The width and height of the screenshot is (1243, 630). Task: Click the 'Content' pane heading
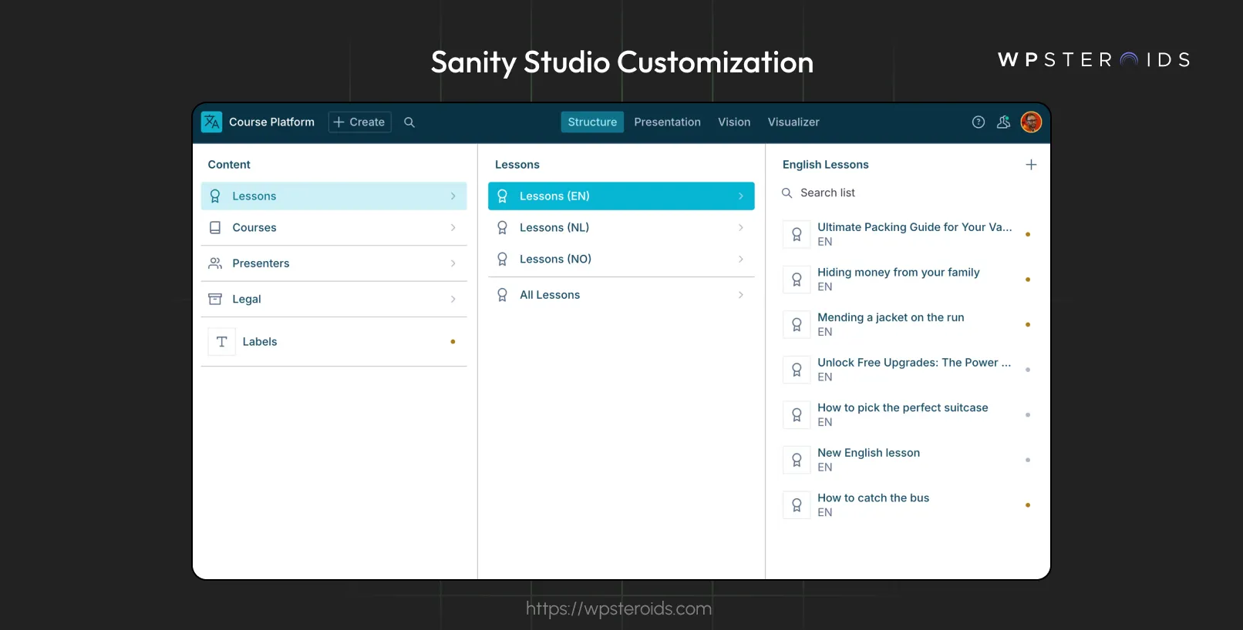point(229,165)
